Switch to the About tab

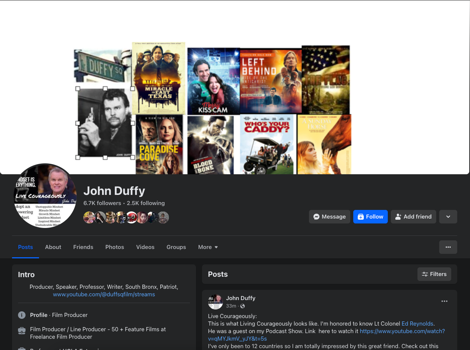[53, 247]
